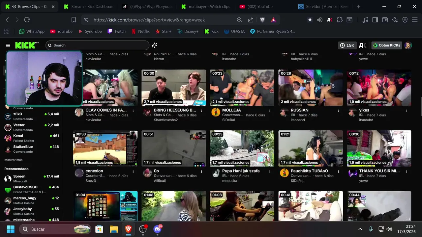Open a new browser tab
This screenshot has height=237, width=422.
tap(358, 7)
